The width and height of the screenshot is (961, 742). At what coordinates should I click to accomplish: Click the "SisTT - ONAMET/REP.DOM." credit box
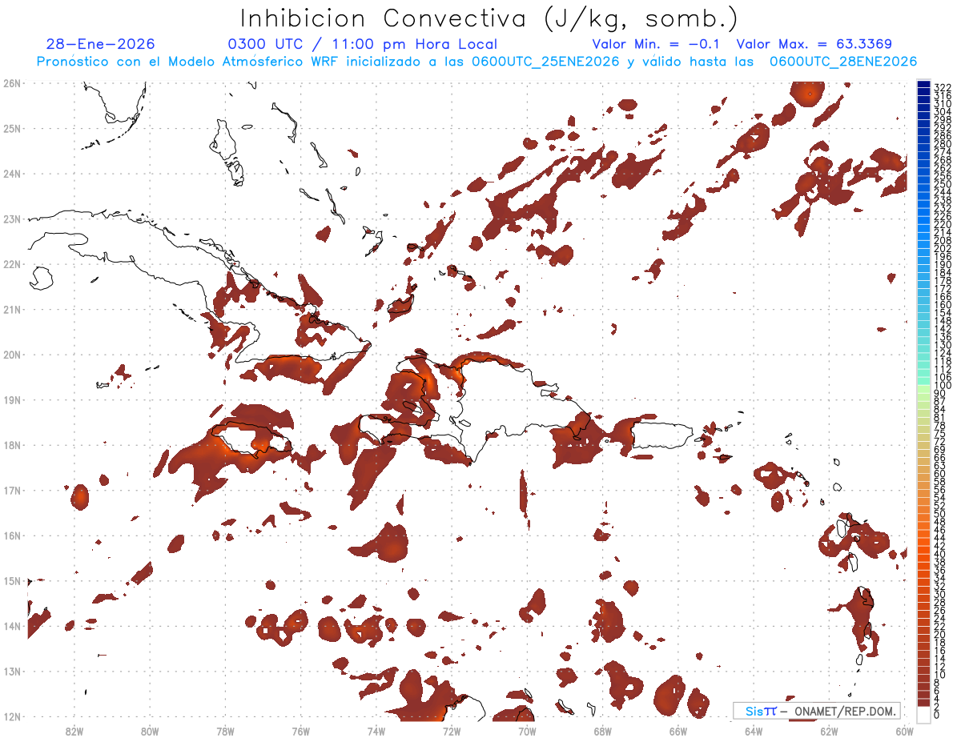pyautogui.click(x=817, y=711)
